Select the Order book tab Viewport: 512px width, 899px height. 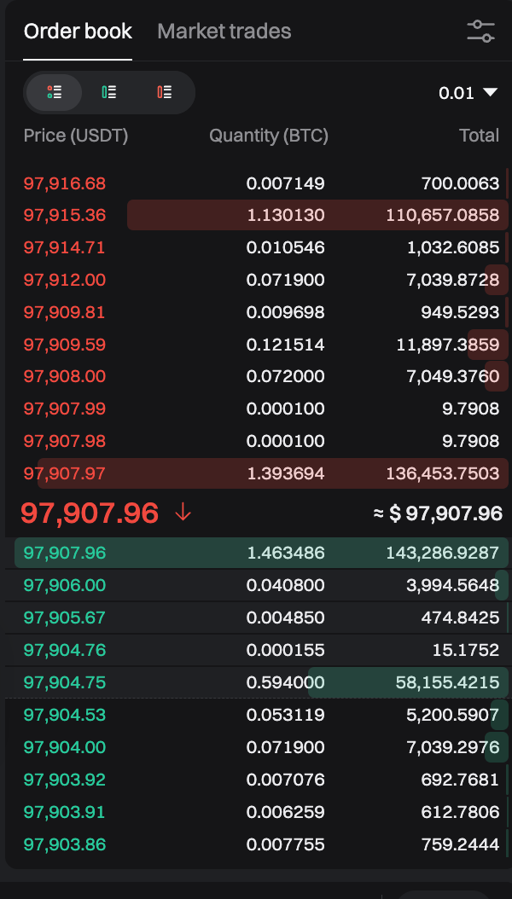click(78, 31)
